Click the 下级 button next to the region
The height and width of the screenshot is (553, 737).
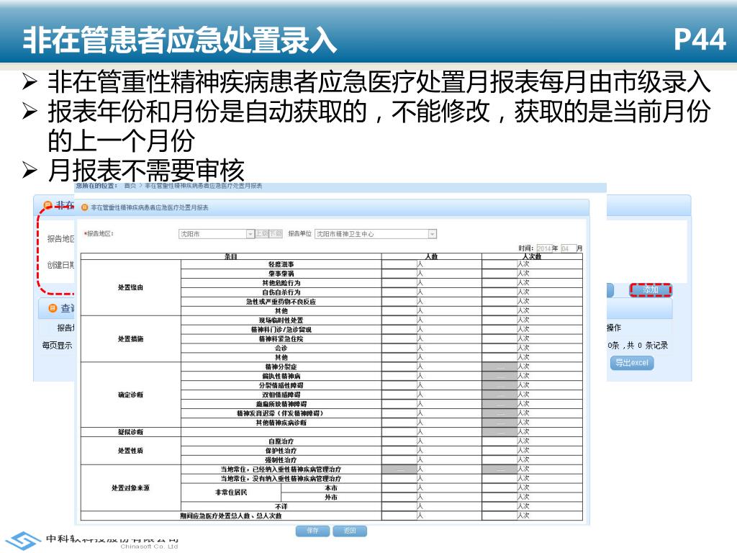(x=276, y=234)
